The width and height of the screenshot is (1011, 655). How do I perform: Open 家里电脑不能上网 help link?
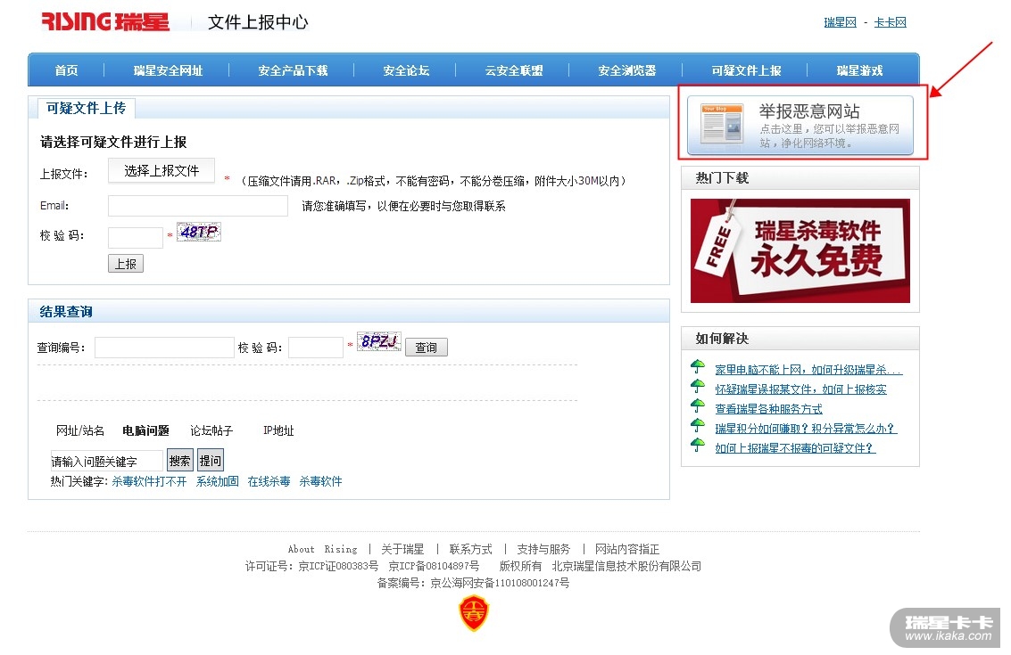(x=808, y=370)
